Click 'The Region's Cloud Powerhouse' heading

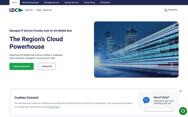36,43
